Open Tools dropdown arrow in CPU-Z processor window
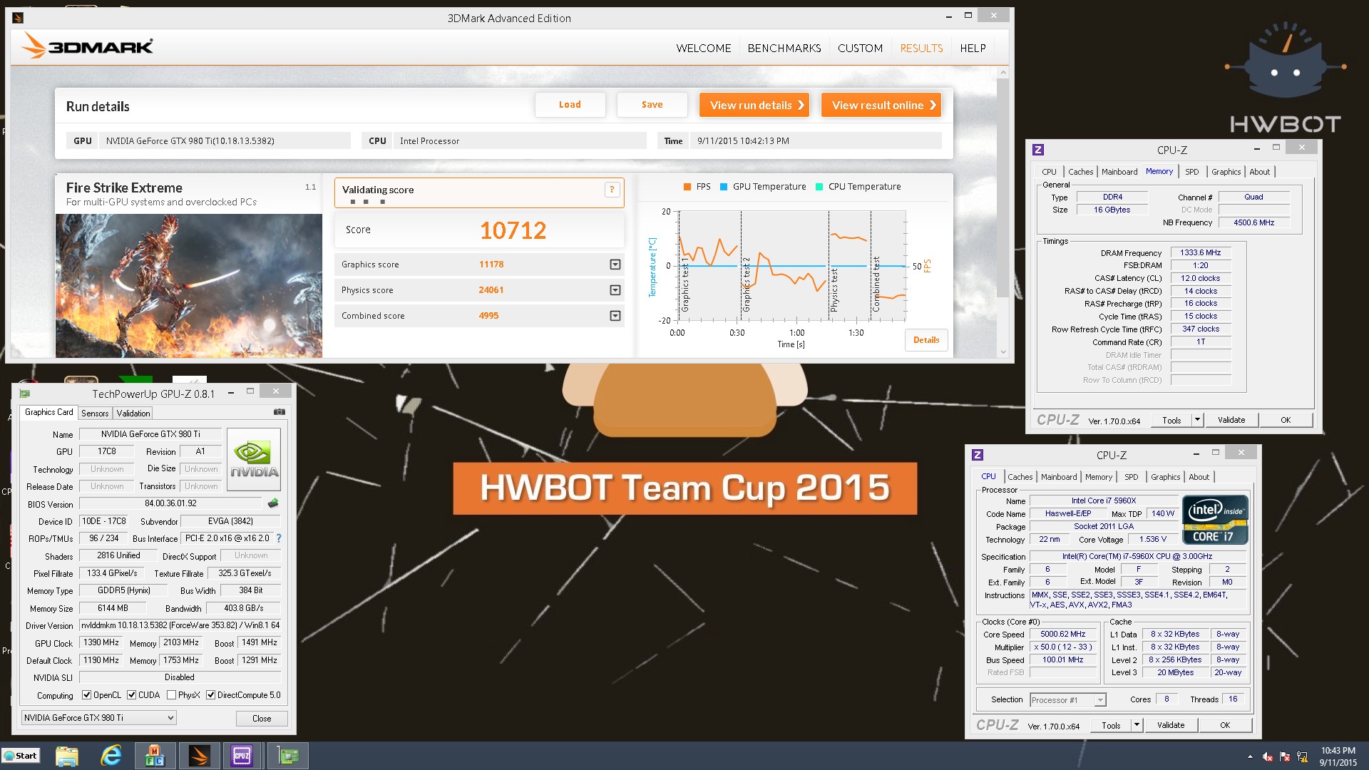 1137,725
